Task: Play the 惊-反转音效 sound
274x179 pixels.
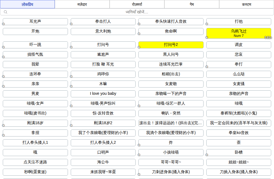Action: click(103, 113)
